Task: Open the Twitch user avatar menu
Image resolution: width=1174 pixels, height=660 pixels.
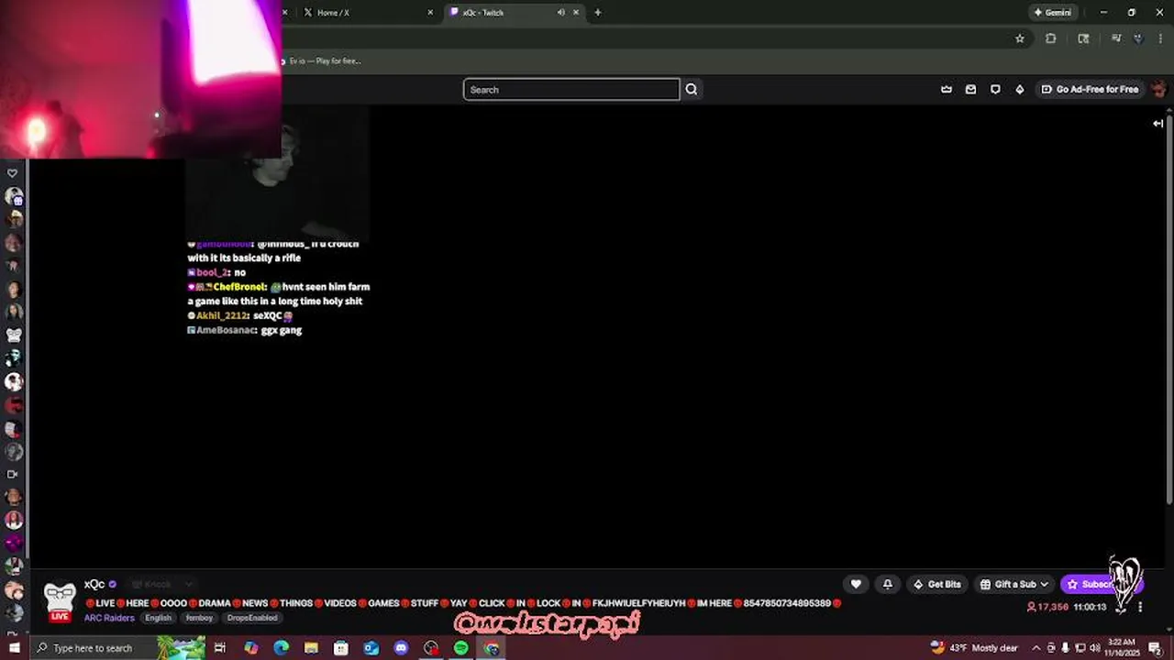Action: 1158,89
